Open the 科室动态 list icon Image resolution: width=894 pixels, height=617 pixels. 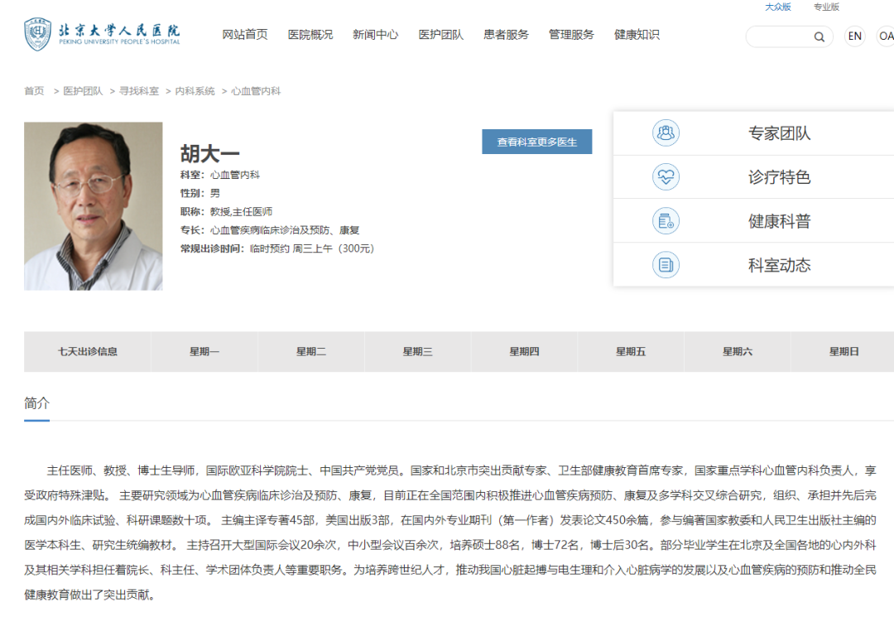point(666,264)
